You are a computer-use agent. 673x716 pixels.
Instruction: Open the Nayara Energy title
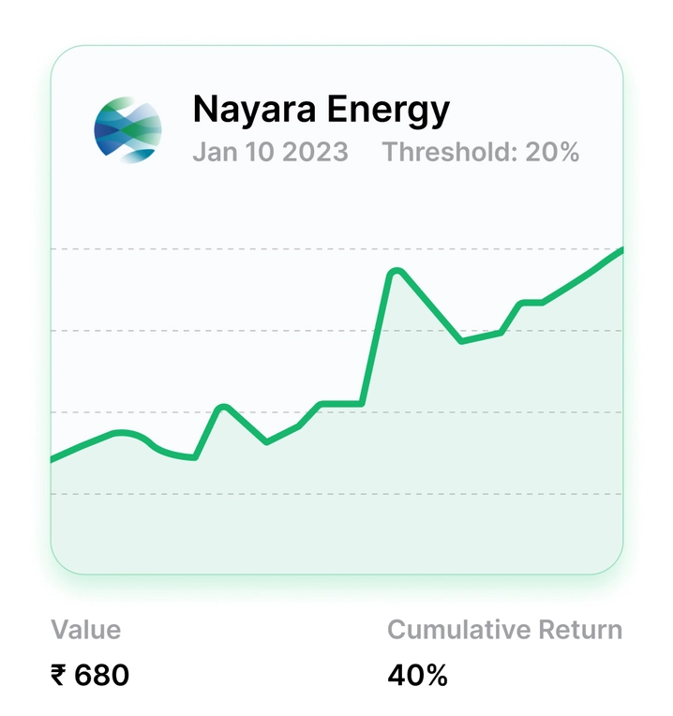322,110
